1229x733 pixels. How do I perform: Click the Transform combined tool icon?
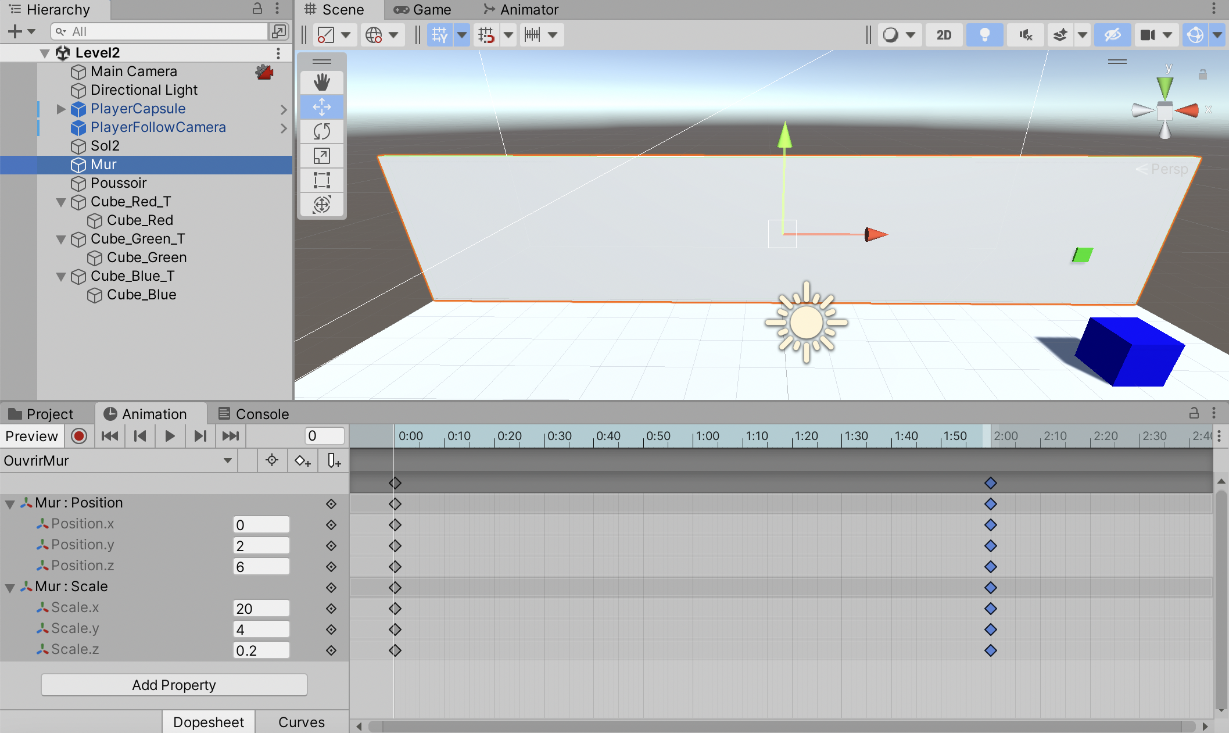point(321,205)
